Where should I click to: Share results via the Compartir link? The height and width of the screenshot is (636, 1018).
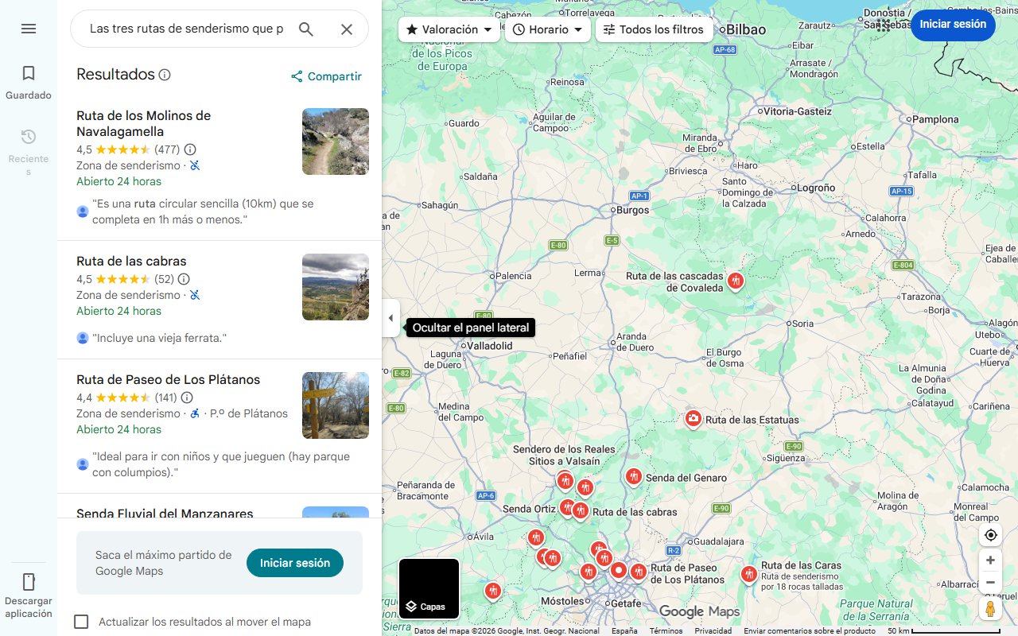click(326, 76)
